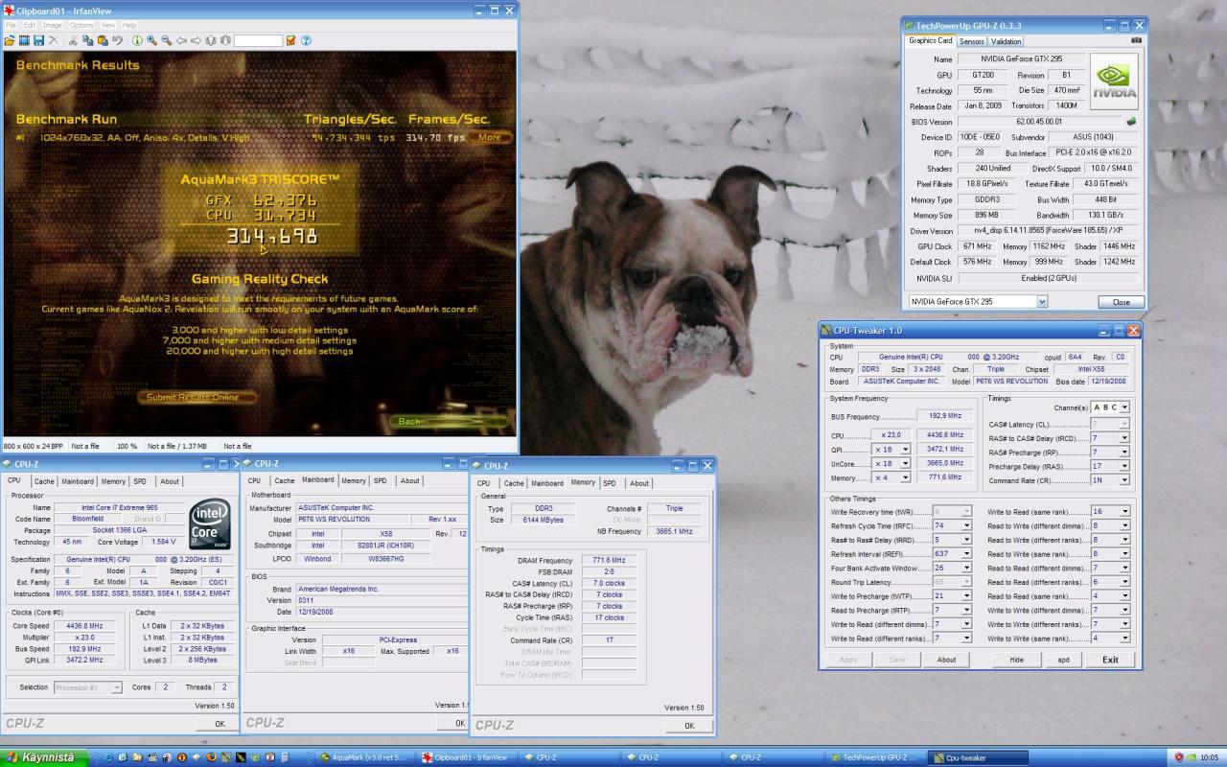Click the Delete X icon in IrfanView toolbar
Viewport: 1227px width, 767px height.
pos(53,40)
